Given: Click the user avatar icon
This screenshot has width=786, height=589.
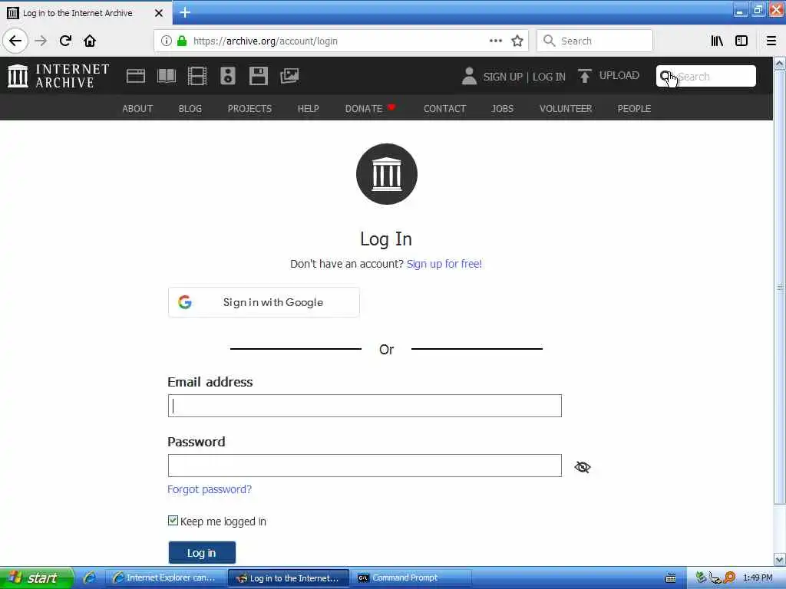Looking at the screenshot, I should tap(469, 76).
